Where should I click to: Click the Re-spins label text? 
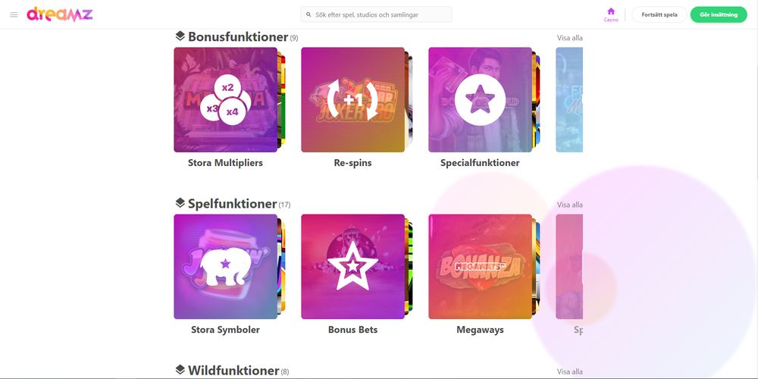point(353,163)
